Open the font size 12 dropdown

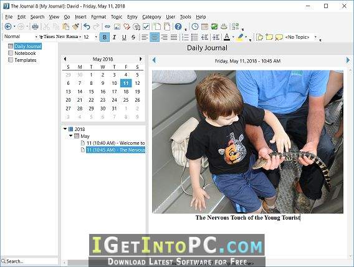coord(96,37)
